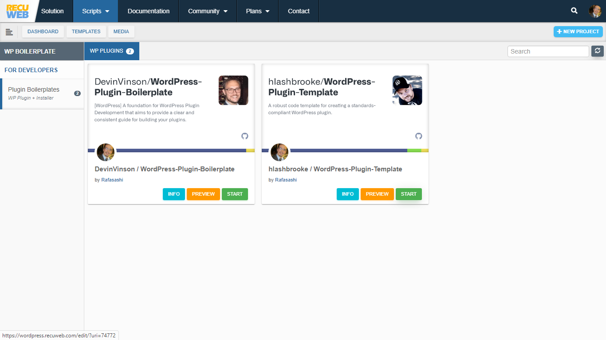Screen dimensions: 606x340
Task: Select the WP Plugins tab
Action: coord(112,51)
